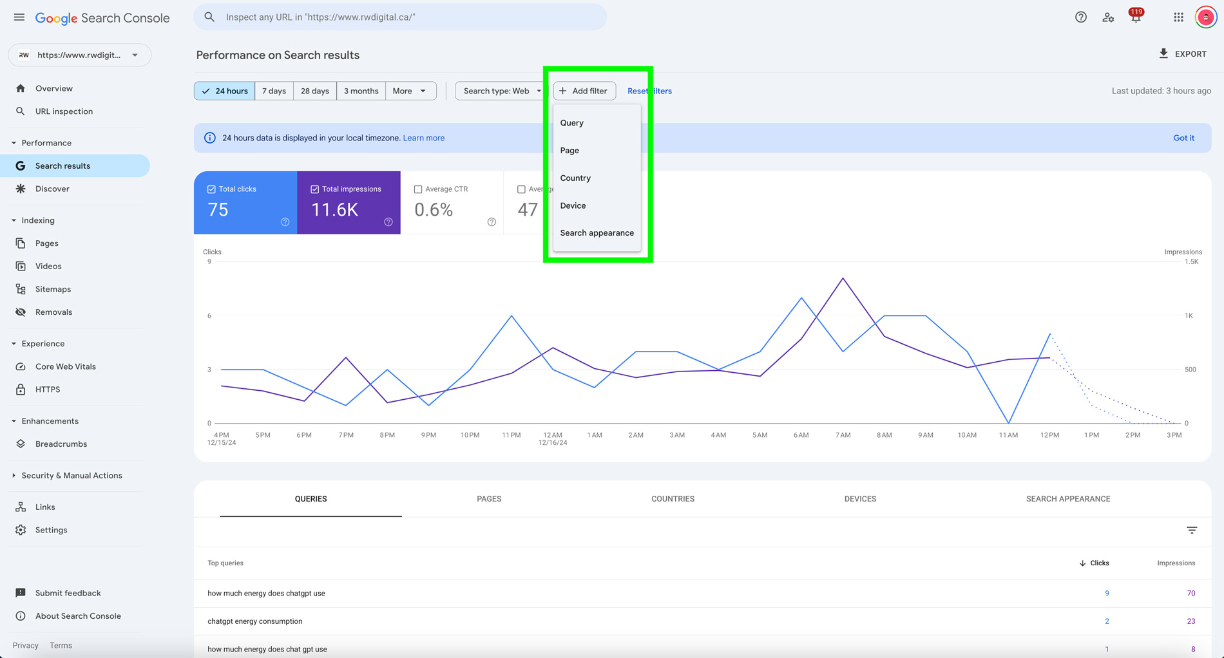Open the More date ranges dropdown

tap(410, 91)
